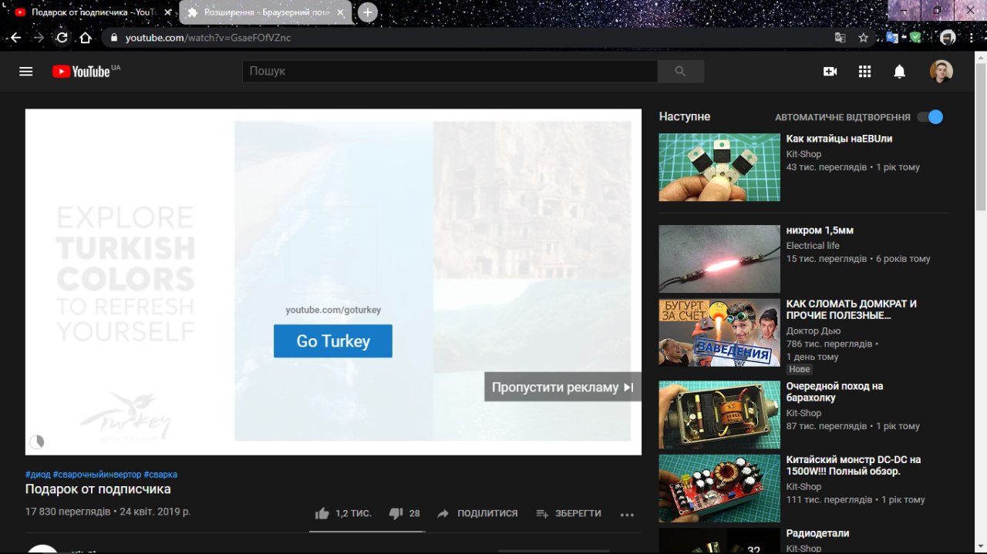Click the Поділитися share button
Screen dimensions: 987x554
(477, 513)
